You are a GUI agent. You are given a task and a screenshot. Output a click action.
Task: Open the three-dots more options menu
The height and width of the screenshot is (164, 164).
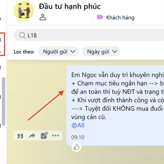point(55,136)
